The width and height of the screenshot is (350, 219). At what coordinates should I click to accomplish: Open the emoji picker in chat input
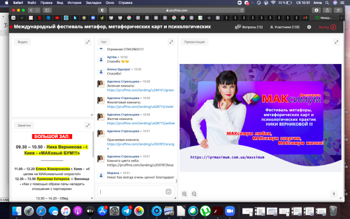pos(168,192)
